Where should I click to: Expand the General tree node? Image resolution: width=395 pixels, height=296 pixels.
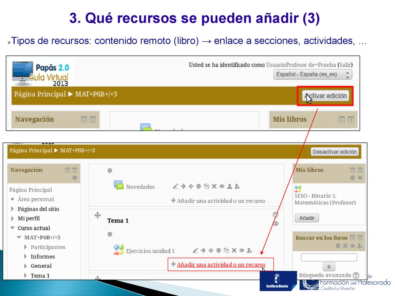tap(25, 266)
